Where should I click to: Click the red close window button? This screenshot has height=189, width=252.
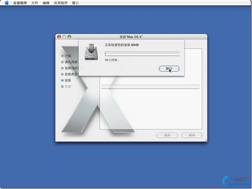click(59, 37)
